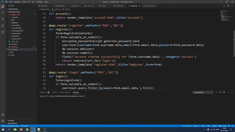The image size is (235, 132).
Task: Run the Python file with play icon
Action: tap(224, 6)
